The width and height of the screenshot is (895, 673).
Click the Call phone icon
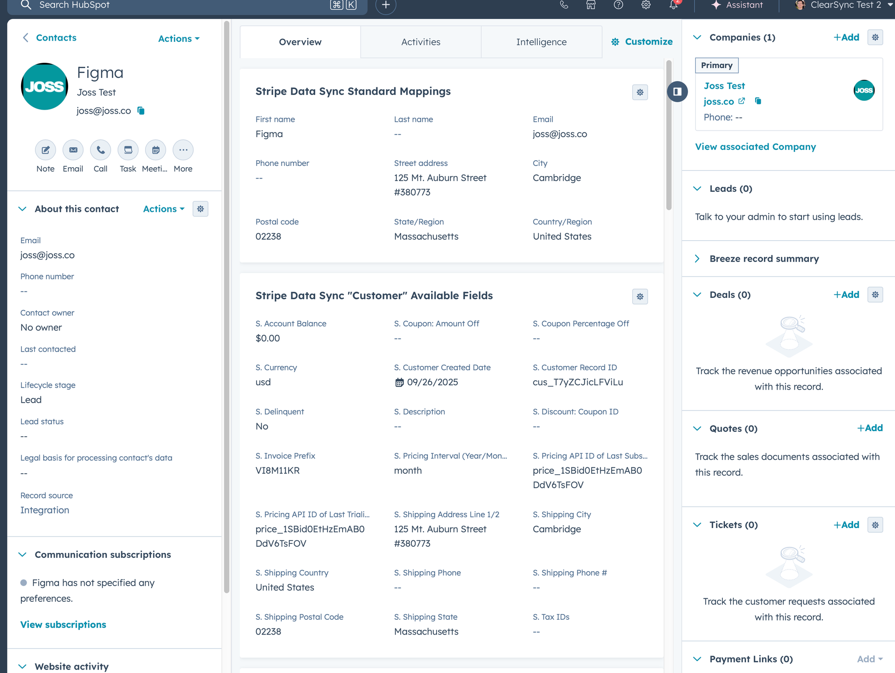[101, 150]
